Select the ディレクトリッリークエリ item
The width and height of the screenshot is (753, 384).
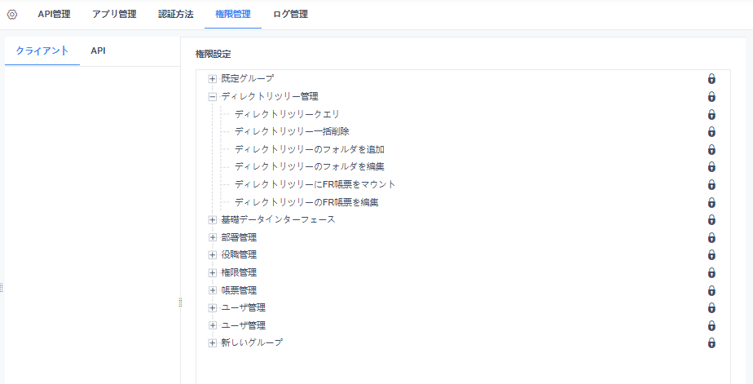click(287, 114)
